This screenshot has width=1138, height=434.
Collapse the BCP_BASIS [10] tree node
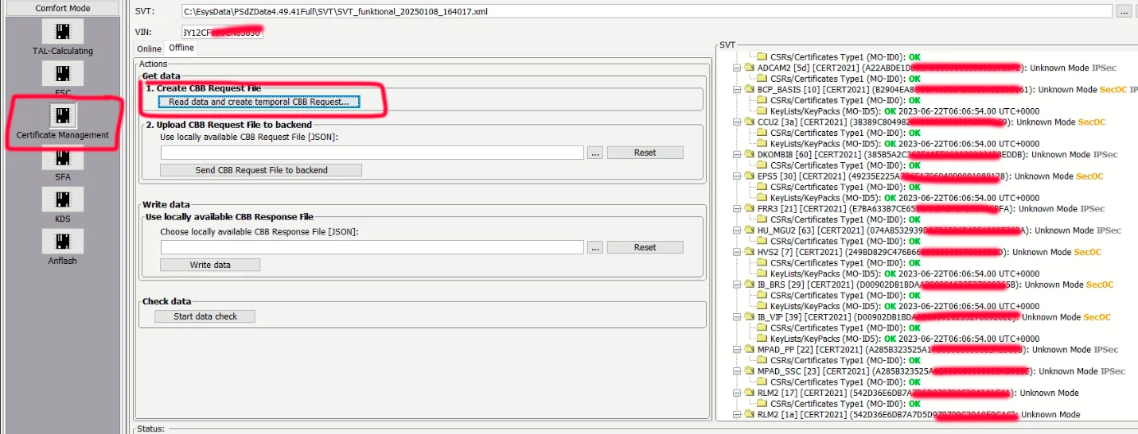tap(737, 90)
